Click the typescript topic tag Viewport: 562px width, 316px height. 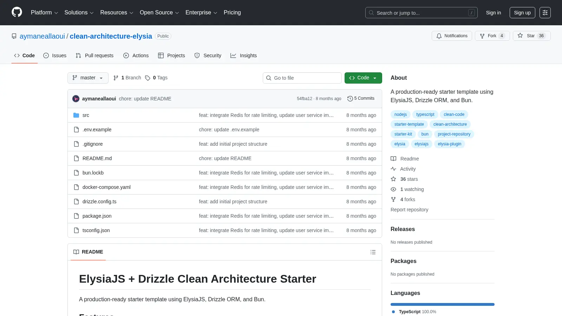click(425, 114)
